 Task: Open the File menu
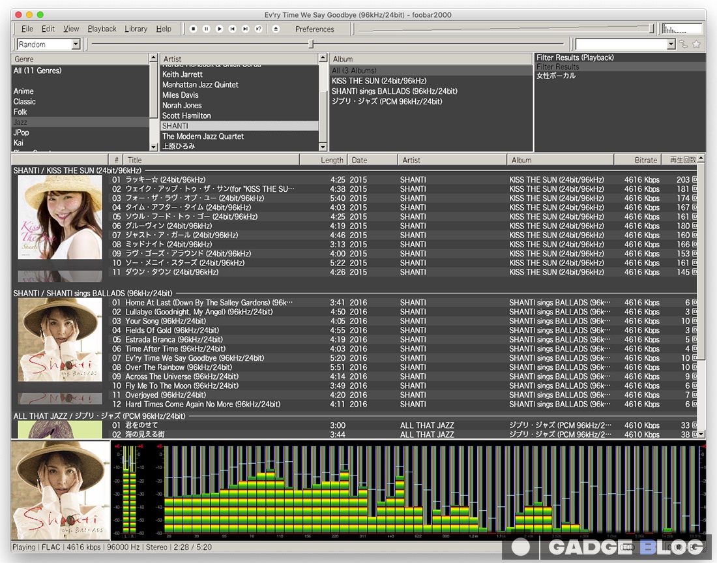[27, 29]
